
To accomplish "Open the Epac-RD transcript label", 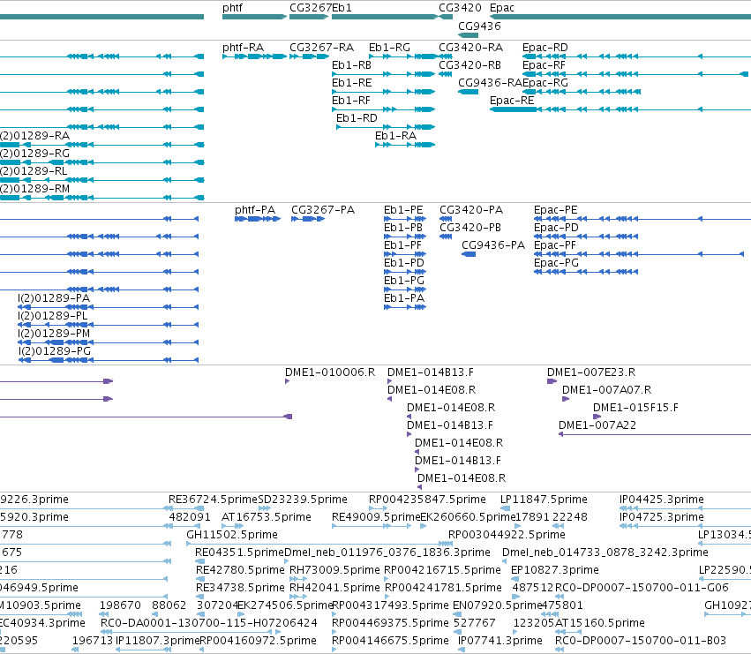I will coord(545,48).
